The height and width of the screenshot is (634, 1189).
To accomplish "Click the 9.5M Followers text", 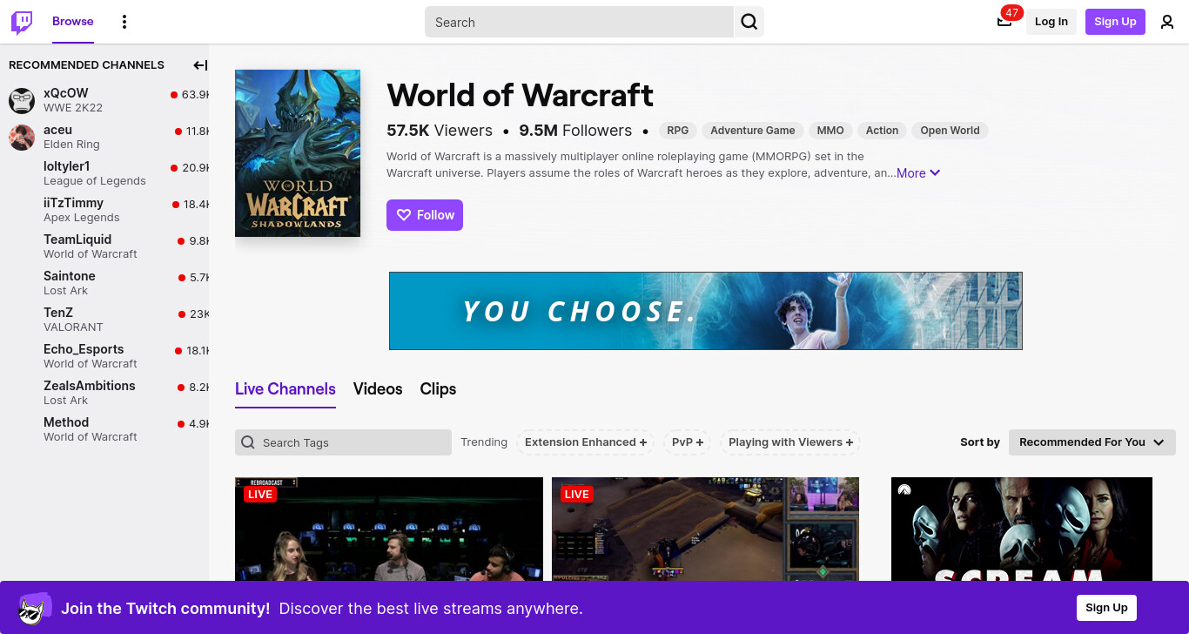I will 575,131.
